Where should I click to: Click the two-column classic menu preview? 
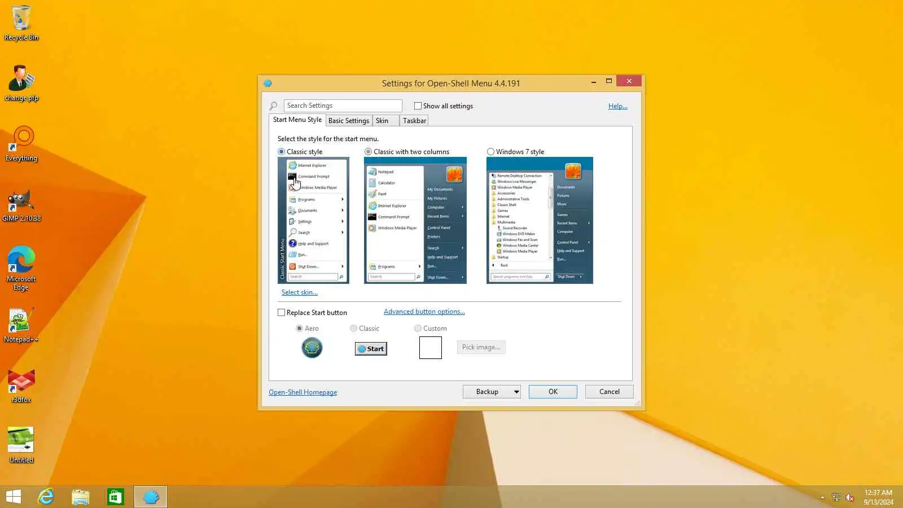(x=415, y=220)
